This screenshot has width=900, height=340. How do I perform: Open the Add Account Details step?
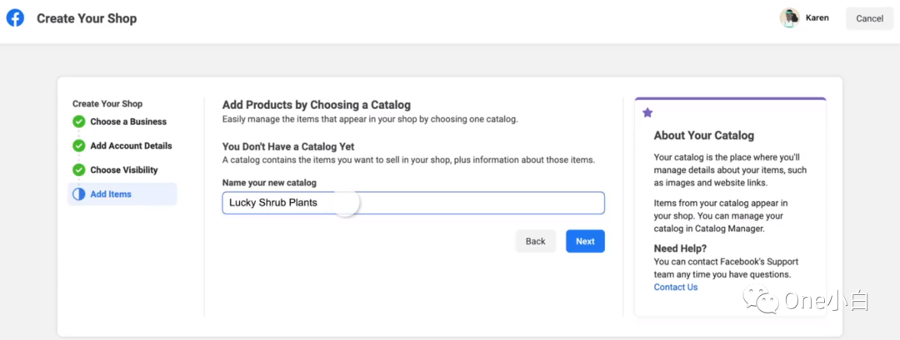pos(131,145)
